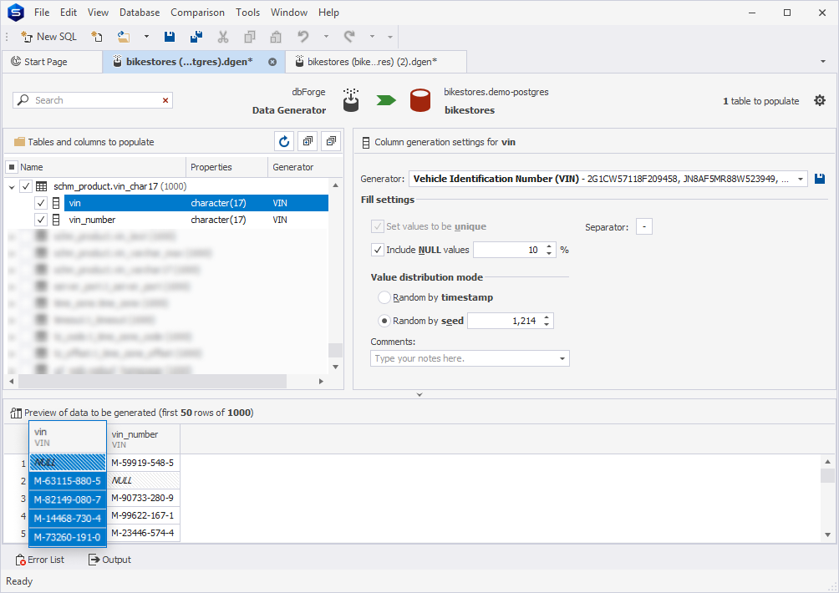Viewport: 839px width, 593px height.
Task: Open the Redo history dropdown arrow
Action: click(372, 37)
